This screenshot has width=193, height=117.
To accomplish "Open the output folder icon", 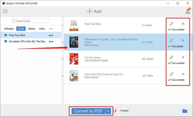I will tap(185, 111).
